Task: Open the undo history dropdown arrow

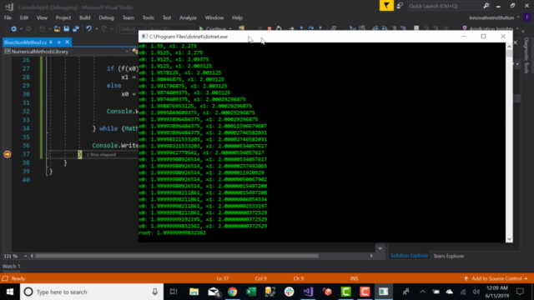Action: pos(97,29)
